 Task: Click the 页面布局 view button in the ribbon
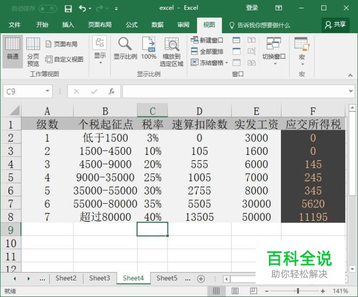(x=62, y=44)
